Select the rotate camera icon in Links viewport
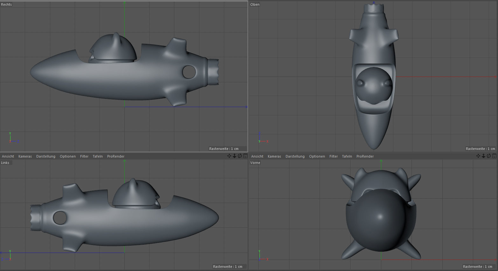This screenshot has height=271, width=498. 239,156
